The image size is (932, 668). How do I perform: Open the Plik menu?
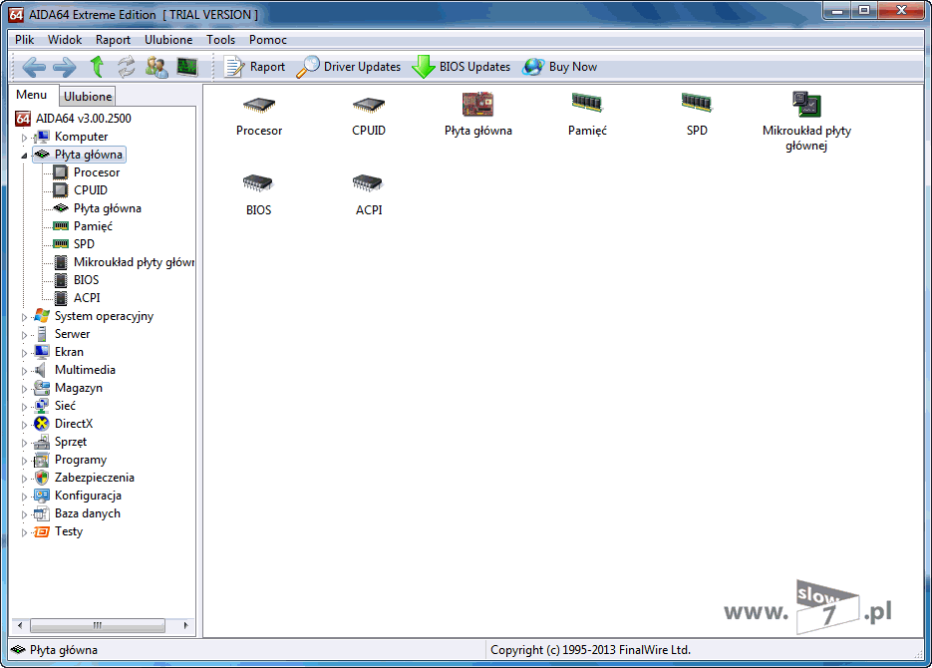[x=24, y=40]
